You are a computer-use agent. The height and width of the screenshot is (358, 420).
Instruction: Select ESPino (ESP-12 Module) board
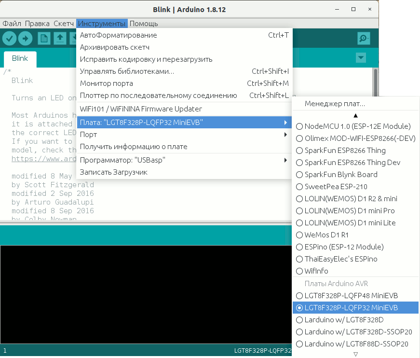(355, 247)
